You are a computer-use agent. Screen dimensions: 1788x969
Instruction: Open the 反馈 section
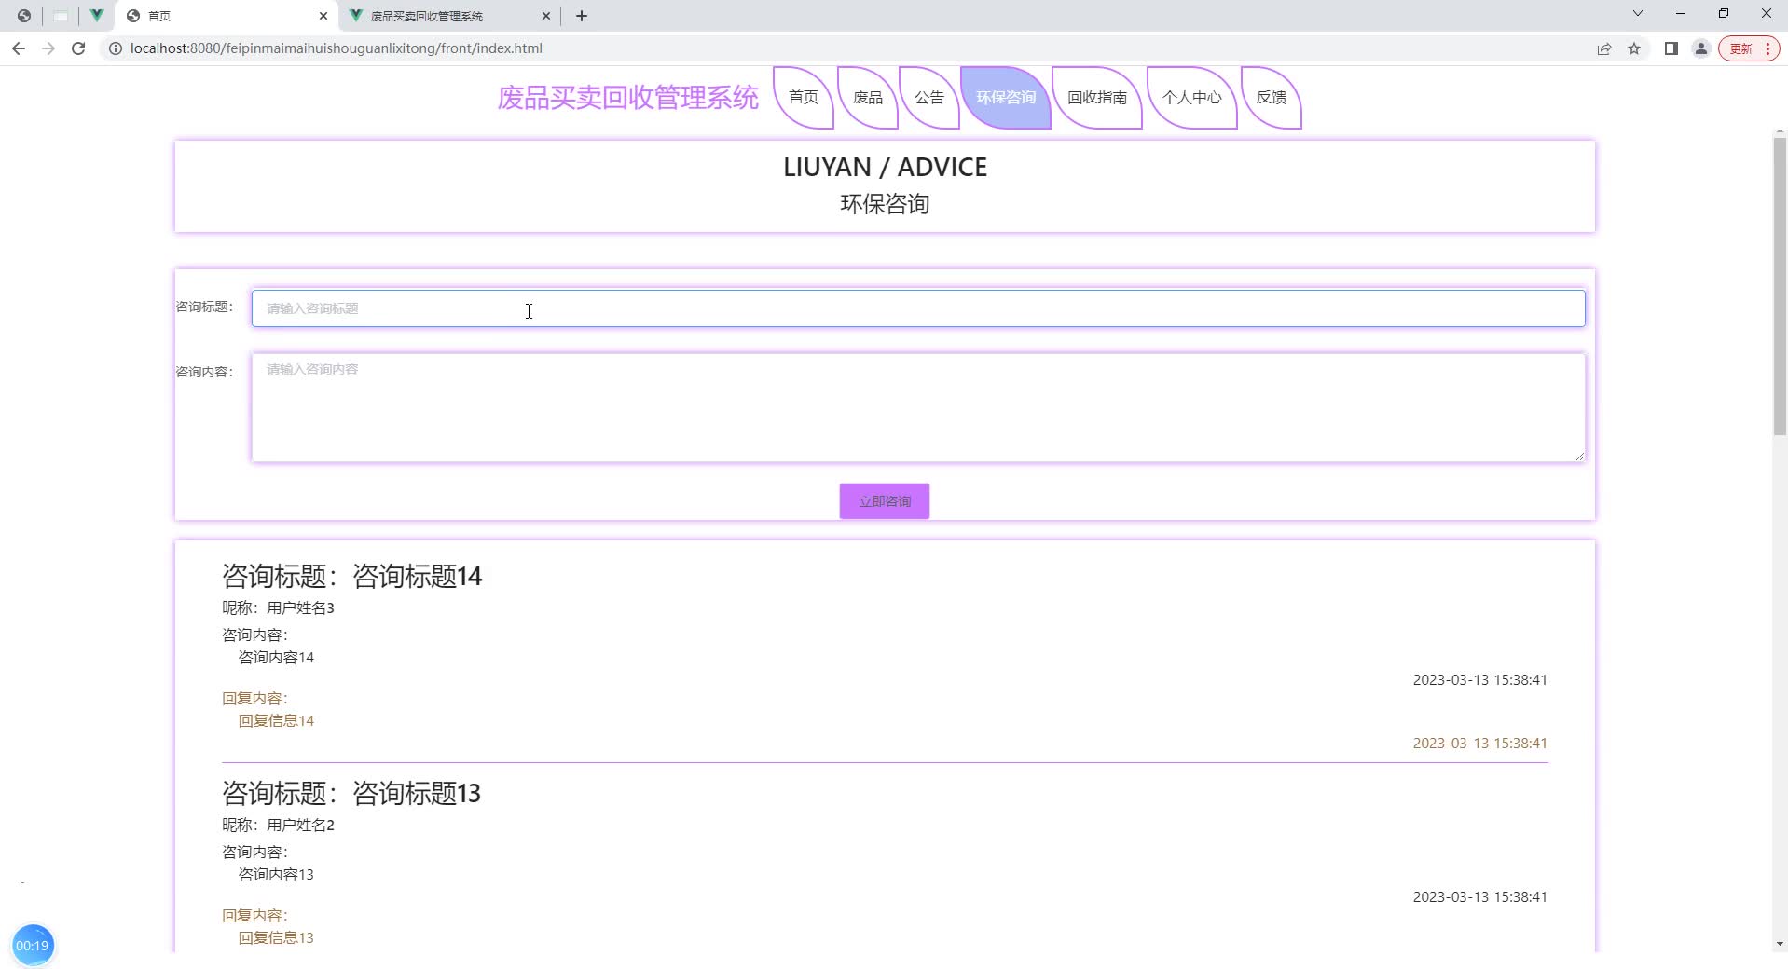(x=1272, y=97)
